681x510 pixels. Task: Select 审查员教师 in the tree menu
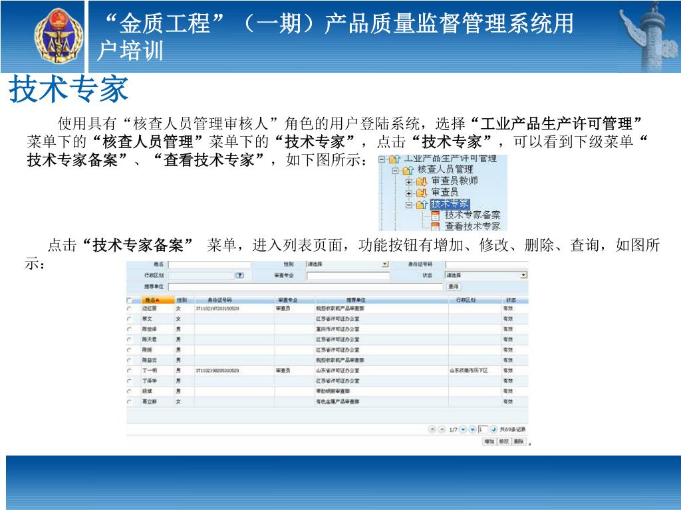[454, 181]
